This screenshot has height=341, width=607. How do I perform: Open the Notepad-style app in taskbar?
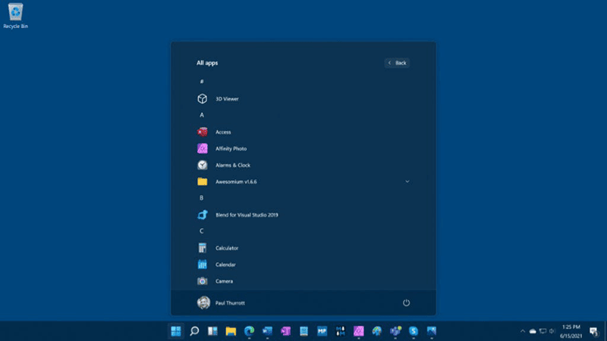(x=304, y=331)
